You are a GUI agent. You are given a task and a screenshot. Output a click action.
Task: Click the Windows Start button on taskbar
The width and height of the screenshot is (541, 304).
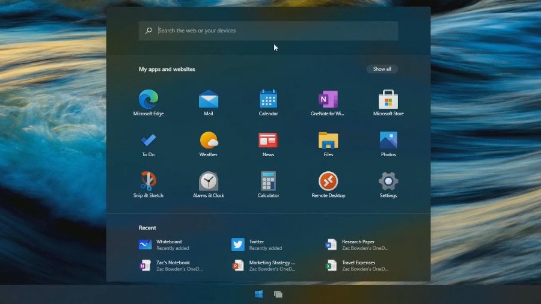[259, 294]
